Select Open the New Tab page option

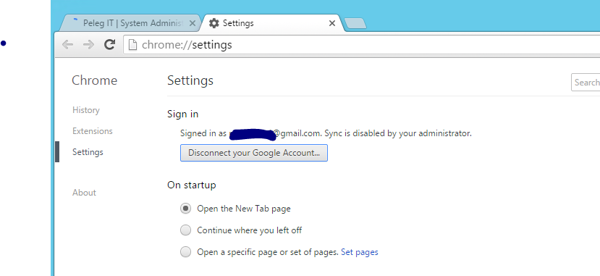coord(185,209)
